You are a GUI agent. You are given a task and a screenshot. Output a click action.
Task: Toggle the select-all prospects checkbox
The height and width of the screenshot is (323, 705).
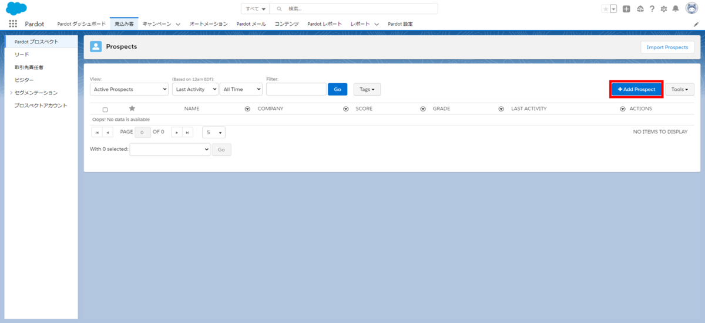click(x=105, y=110)
